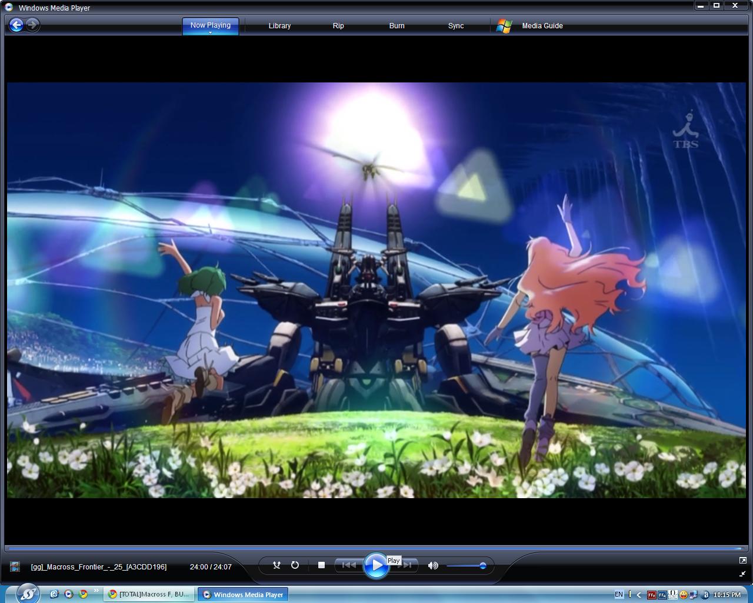Screen dimensions: 753x603
Task: Skip to the previous track
Action: 349,565
